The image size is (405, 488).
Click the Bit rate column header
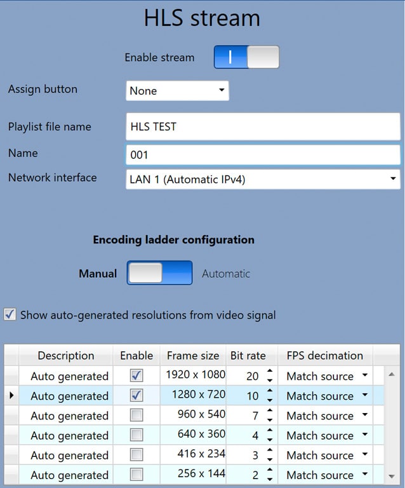click(248, 355)
